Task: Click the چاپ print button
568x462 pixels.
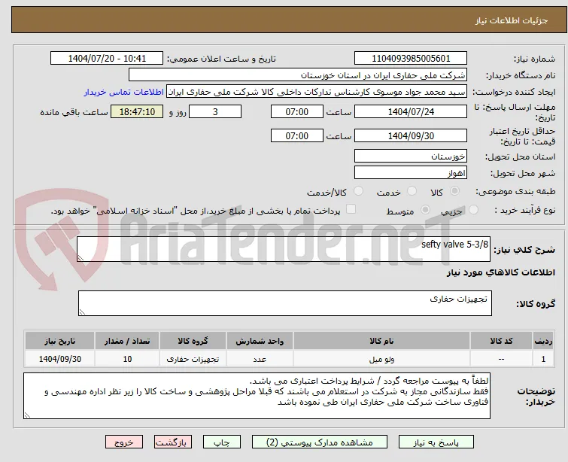Action: coord(221,442)
